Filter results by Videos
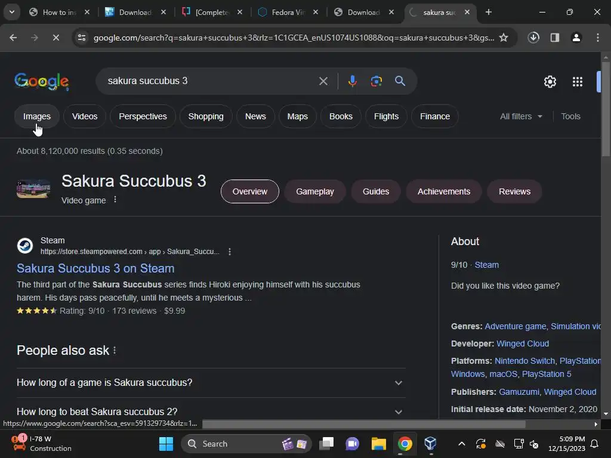The width and height of the screenshot is (611, 458). pos(85,116)
